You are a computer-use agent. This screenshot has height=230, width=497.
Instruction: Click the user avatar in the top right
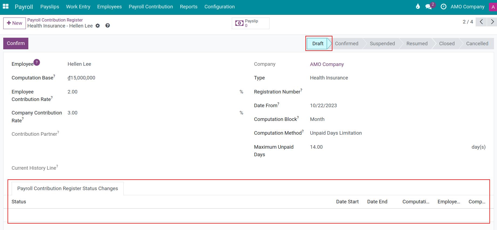[493, 7]
